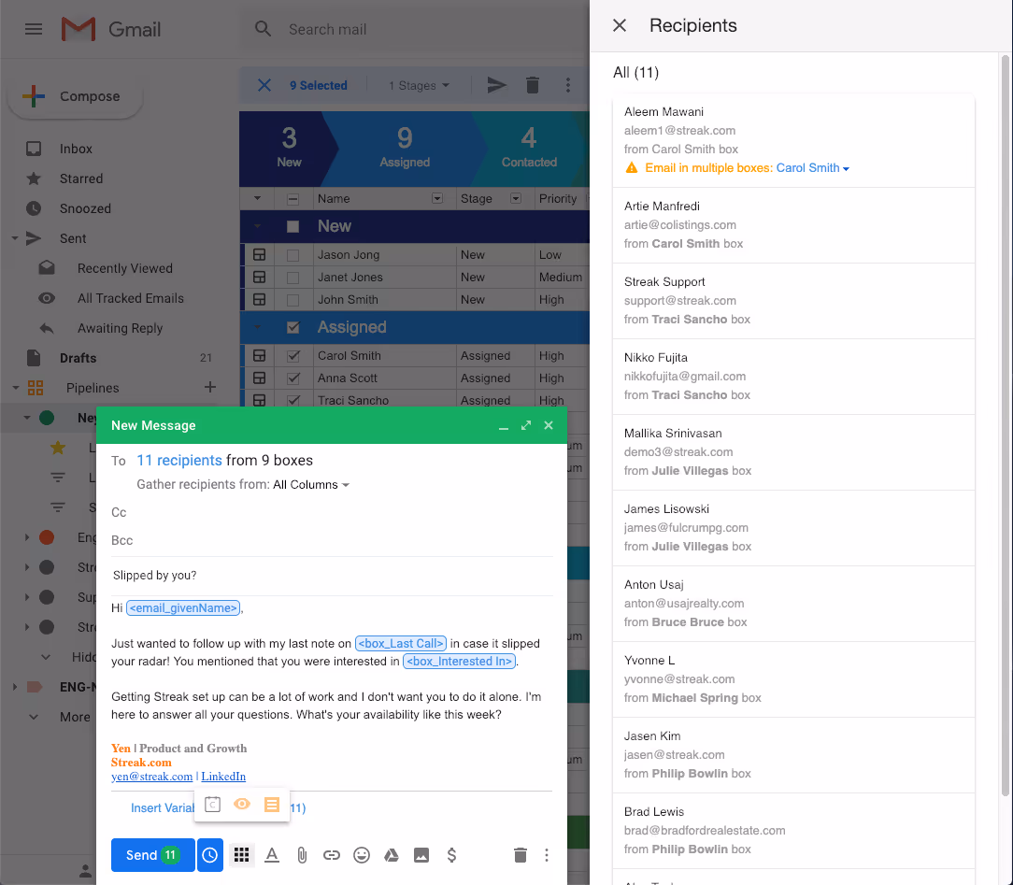Click the Slipped by you subject field
The width and height of the screenshot is (1013, 885).
[x=332, y=575]
